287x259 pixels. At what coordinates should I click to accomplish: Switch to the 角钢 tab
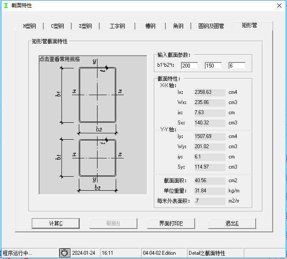(178, 26)
